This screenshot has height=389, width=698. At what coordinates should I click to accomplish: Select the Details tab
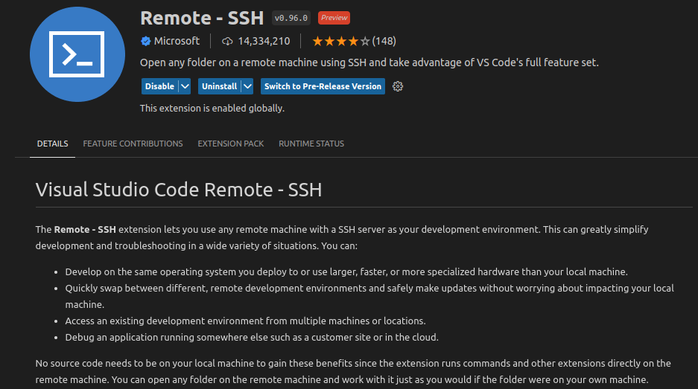pos(53,144)
